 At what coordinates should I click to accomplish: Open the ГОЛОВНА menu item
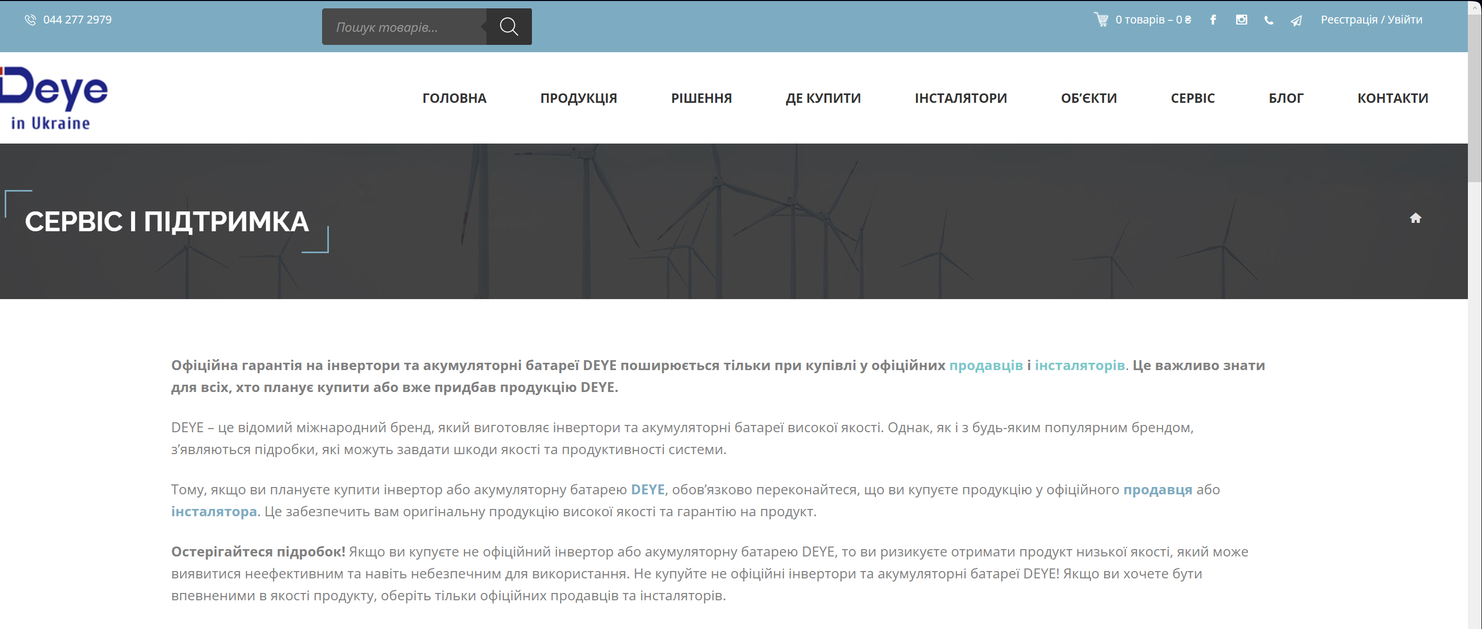click(x=454, y=99)
